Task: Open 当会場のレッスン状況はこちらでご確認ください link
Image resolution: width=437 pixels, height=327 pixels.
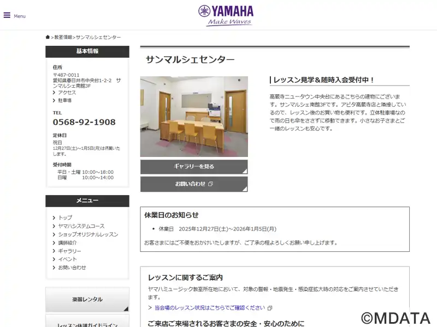Action: pyautogui.click(x=210, y=308)
